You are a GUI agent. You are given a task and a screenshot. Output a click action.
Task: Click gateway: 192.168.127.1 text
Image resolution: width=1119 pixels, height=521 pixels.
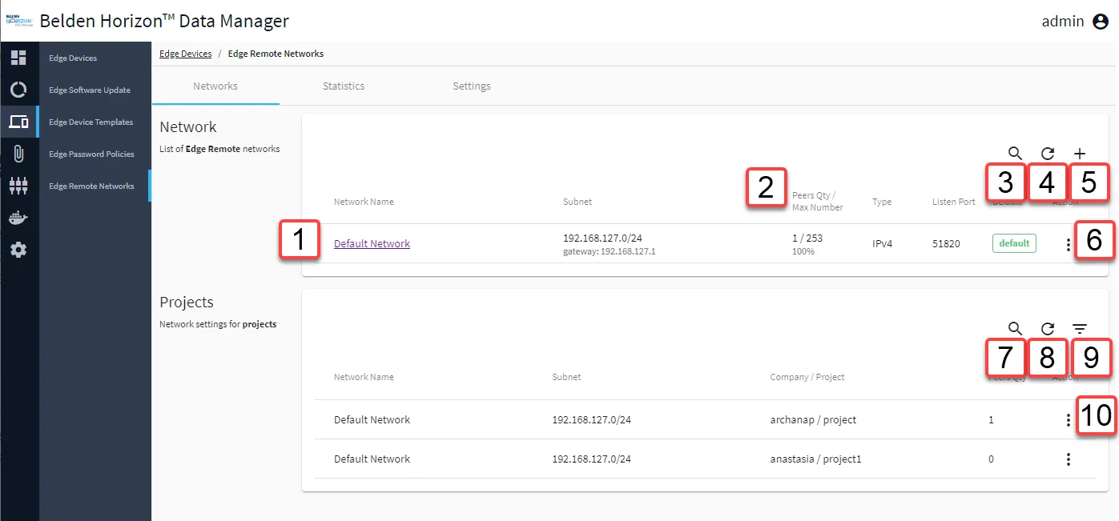click(x=610, y=251)
